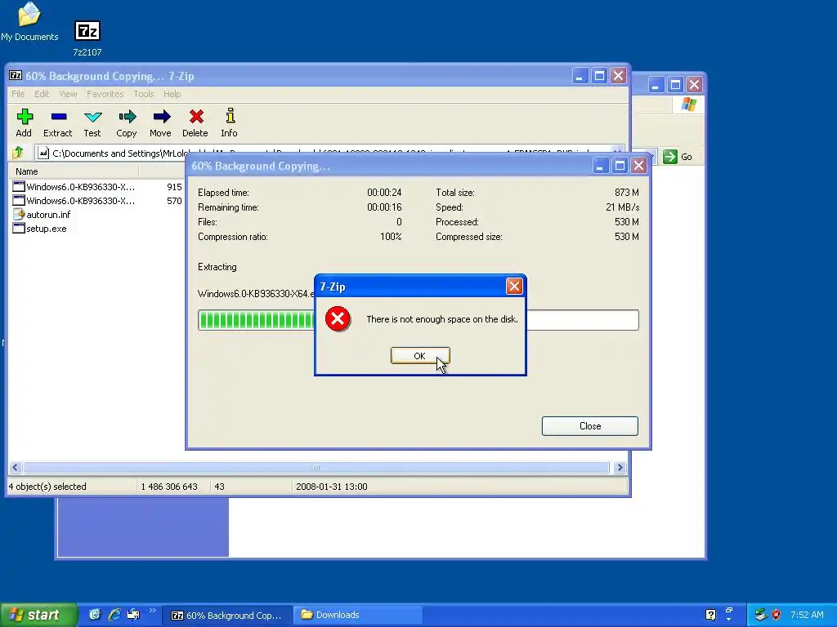Viewport: 837px width, 627px height.
Task: Click the Add toolbar icon
Action: pos(24,123)
